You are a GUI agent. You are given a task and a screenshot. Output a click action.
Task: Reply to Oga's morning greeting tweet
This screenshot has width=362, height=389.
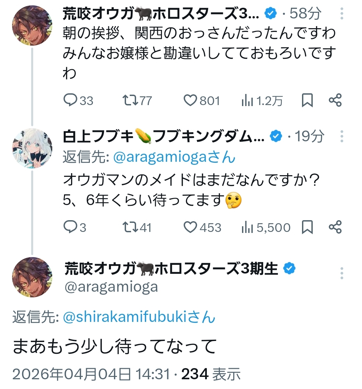click(x=70, y=100)
